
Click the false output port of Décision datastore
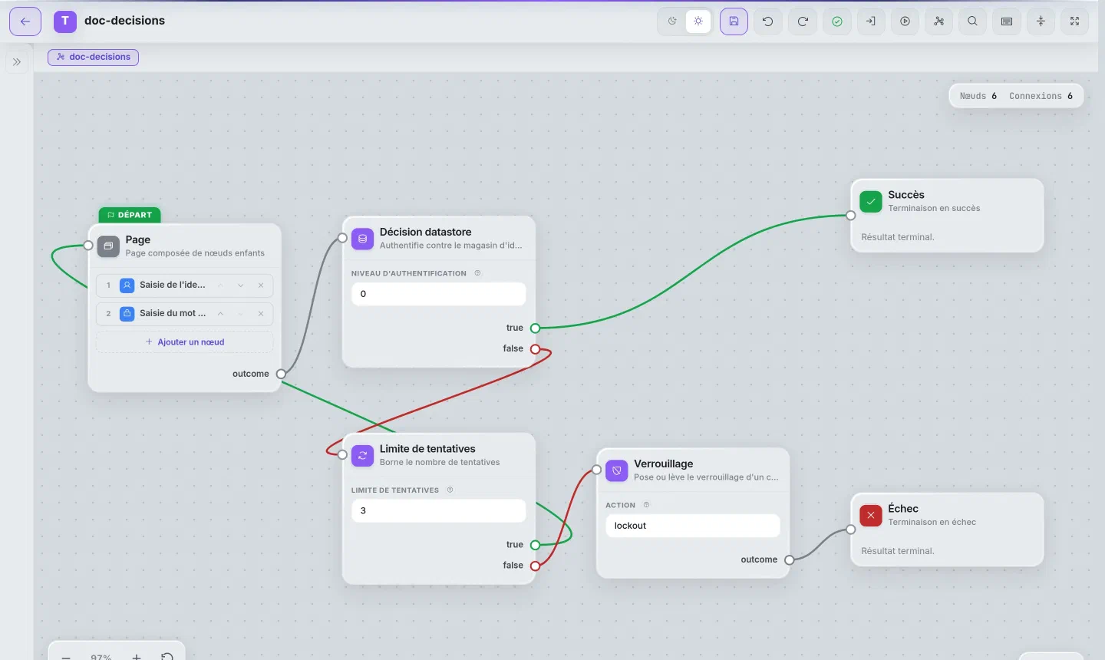535,349
